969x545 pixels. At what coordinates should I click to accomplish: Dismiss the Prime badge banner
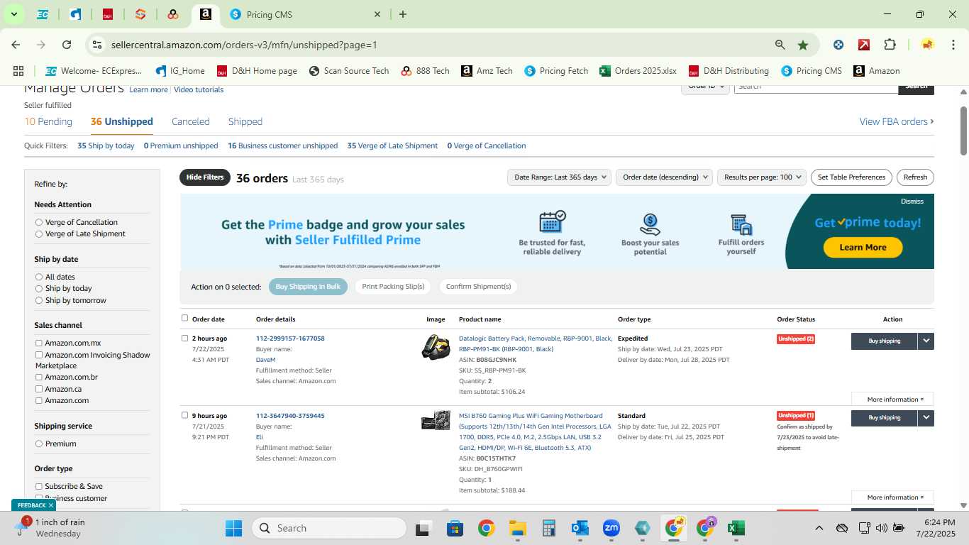[x=912, y=202]
